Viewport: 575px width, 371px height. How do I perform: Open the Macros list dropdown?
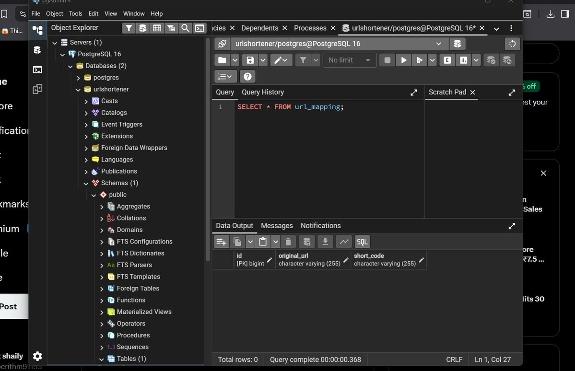225,77
